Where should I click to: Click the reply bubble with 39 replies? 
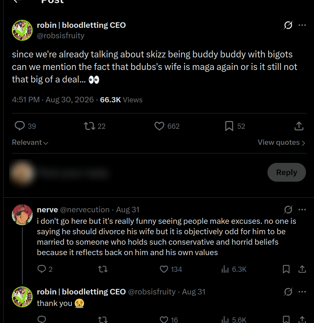click(25, 126)
